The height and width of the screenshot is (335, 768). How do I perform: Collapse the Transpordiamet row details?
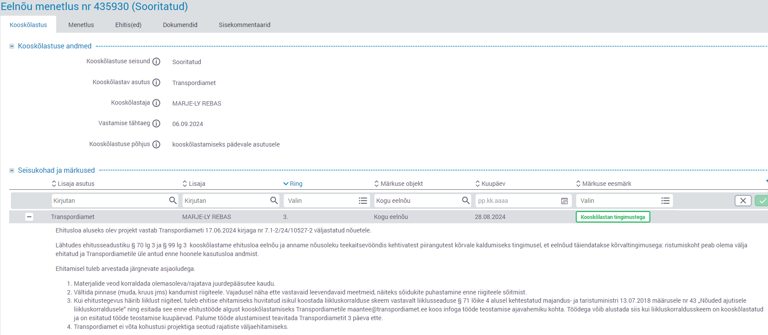coord(29,217)
